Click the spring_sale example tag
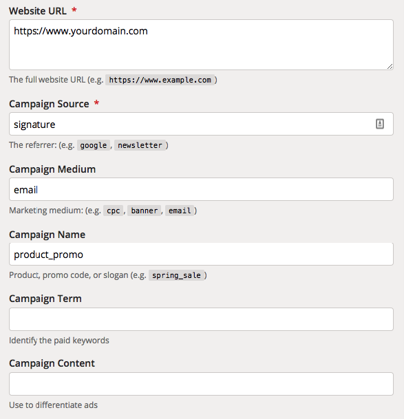Viewport: 404px width, 419px height. (176, 275)
